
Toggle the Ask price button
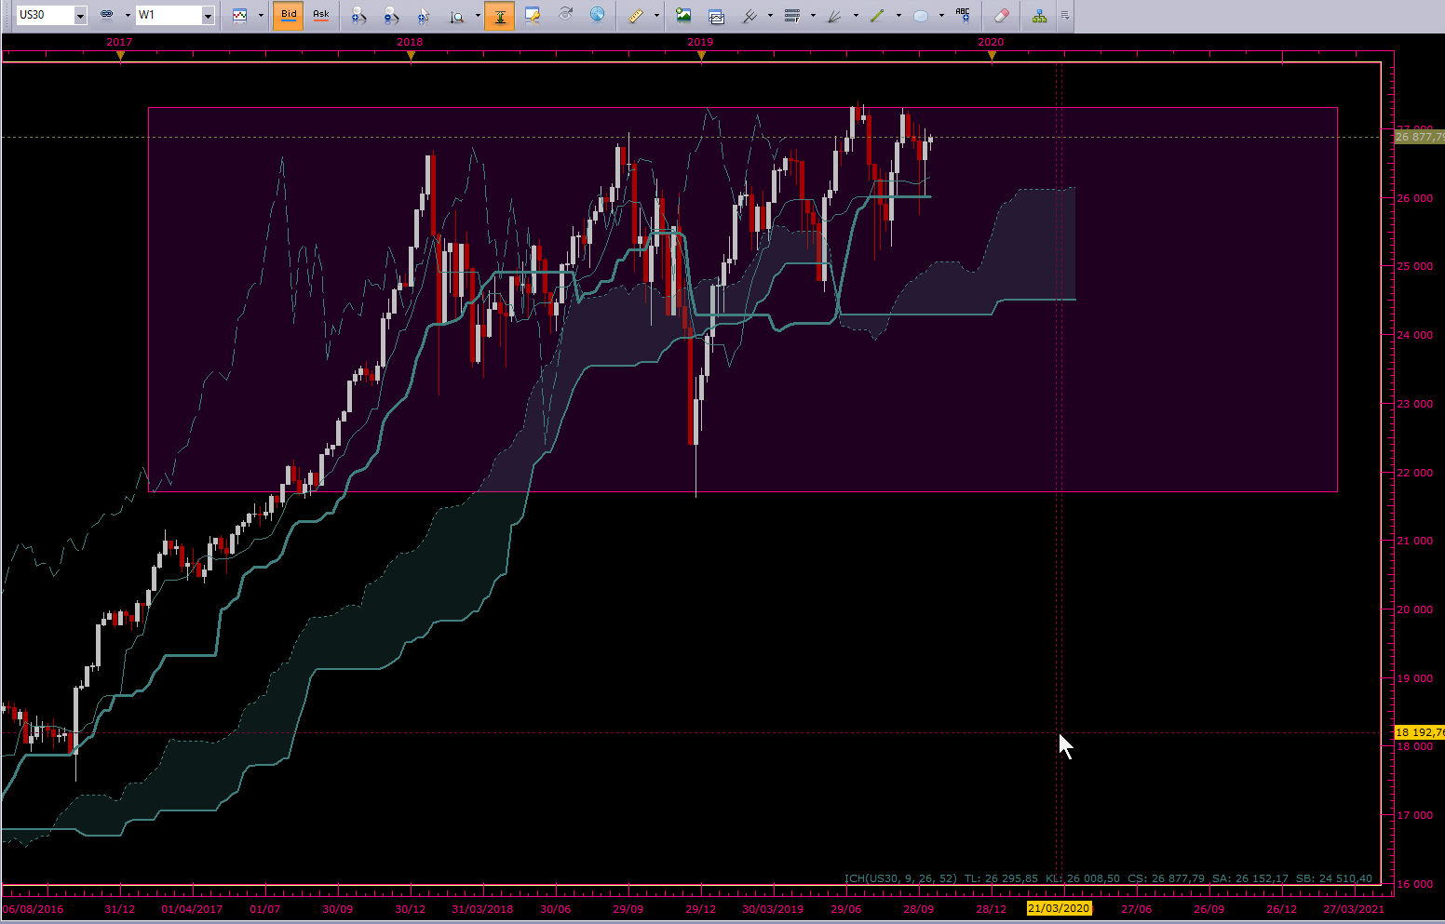point(321,16)
